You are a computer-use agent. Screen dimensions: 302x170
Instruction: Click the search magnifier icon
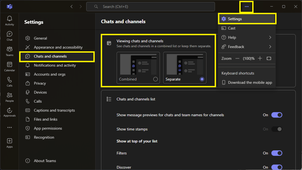click(x=96, y=7)
